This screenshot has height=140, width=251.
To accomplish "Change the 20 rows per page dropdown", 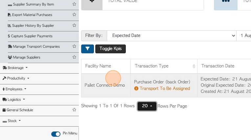I will coord(147,106).
